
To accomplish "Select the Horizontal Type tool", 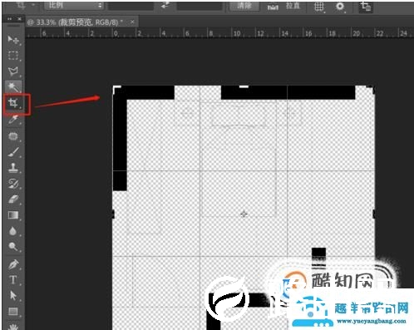I will (13, 280).
